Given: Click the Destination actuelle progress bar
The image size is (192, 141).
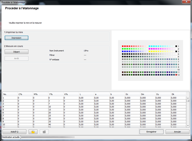Looking at the screenshot, I should point(48,137).
